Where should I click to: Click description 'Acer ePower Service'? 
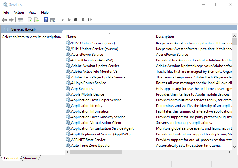172,55
